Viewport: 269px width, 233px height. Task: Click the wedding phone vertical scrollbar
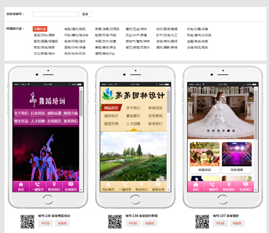click(256, 114)
